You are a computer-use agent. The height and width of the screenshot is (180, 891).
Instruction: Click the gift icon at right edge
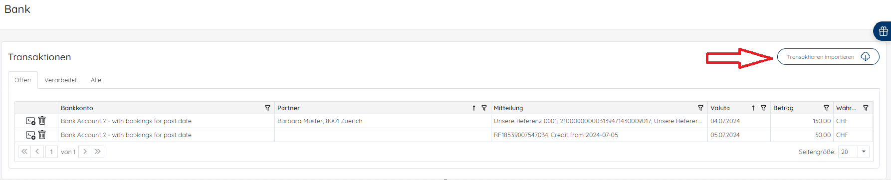pyautogui.click(x=883, y=31)
